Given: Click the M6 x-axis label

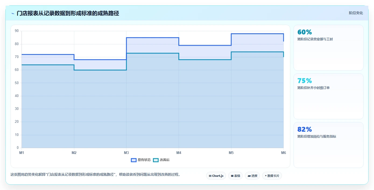Looking at the screenshot, I should [x=283, y=153].
